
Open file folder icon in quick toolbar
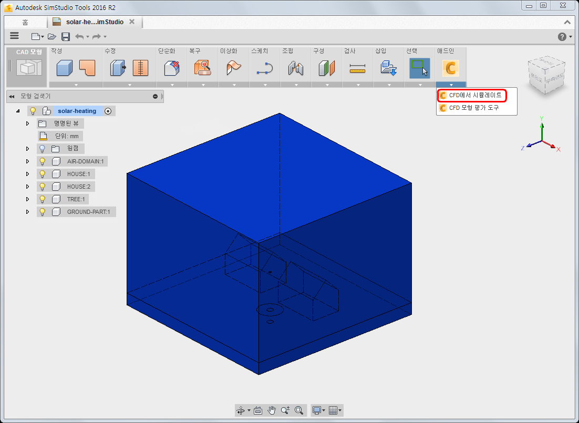pyautogui.click(x=51, y=36)
